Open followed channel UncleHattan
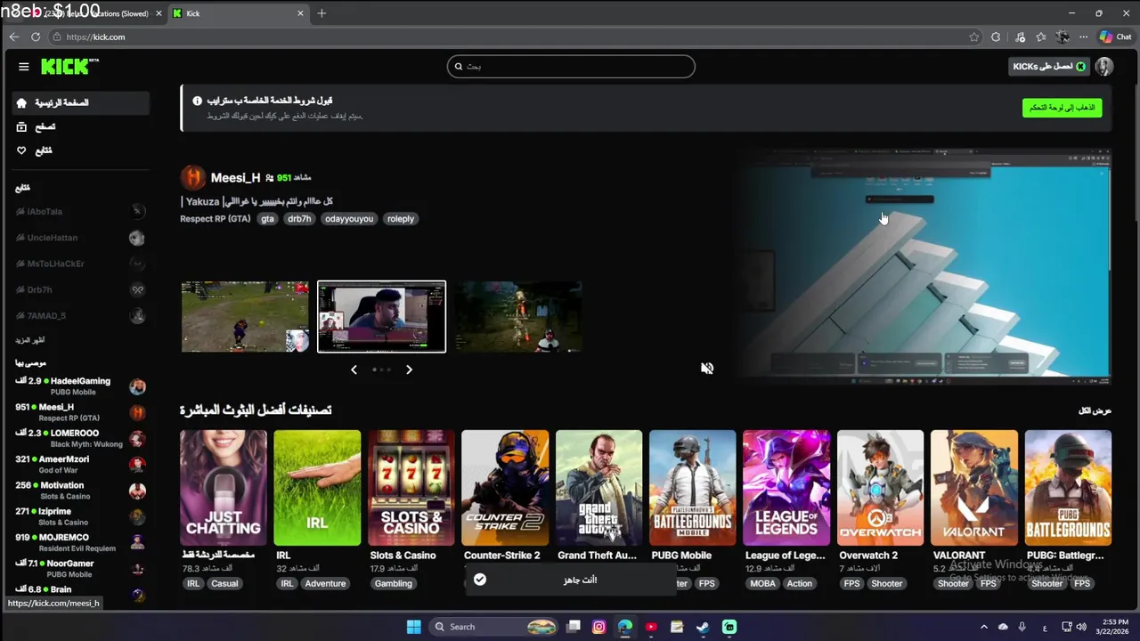This screenshot has width=1140, height=641. 80,238
